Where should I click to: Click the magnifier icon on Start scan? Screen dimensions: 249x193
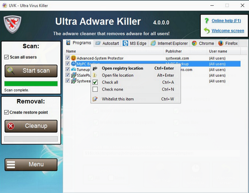click(x=11, y=71)
